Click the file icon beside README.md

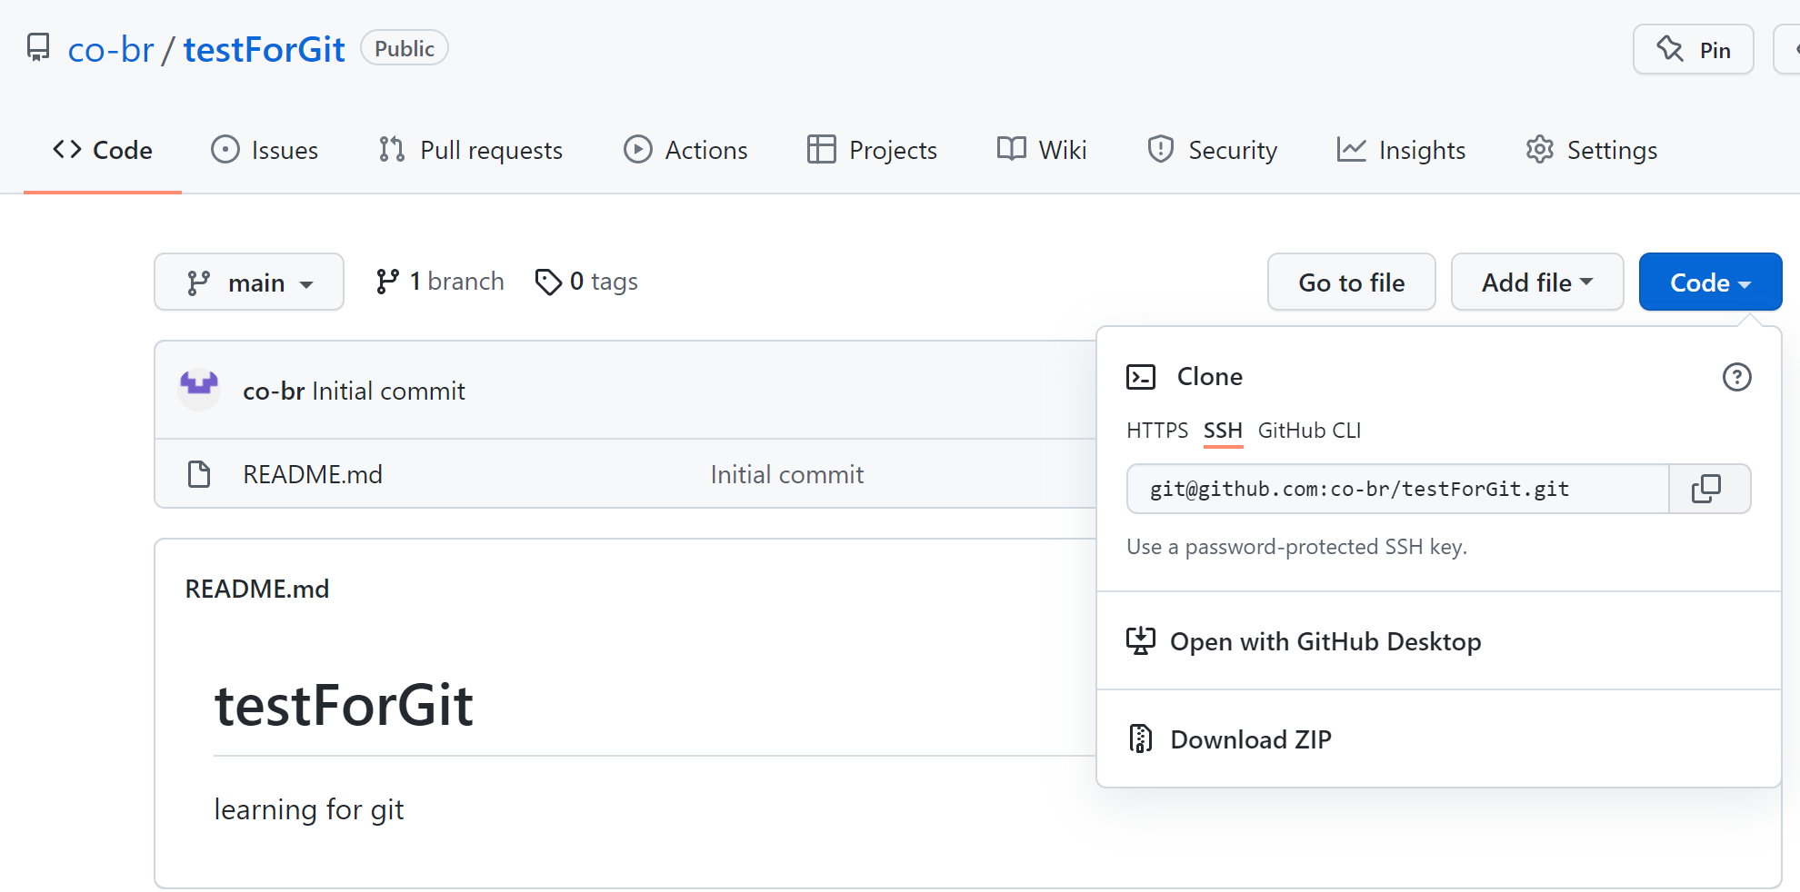pyautogui.click(x=199, y=474)
